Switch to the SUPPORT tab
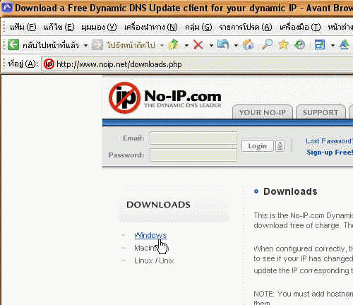Image resolution: width=353 pixels, height=305 pixels. click(x=321, y=112)
